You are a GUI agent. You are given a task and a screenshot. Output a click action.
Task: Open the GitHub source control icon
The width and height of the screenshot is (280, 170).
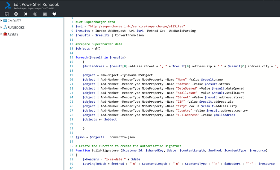[35, 14]
